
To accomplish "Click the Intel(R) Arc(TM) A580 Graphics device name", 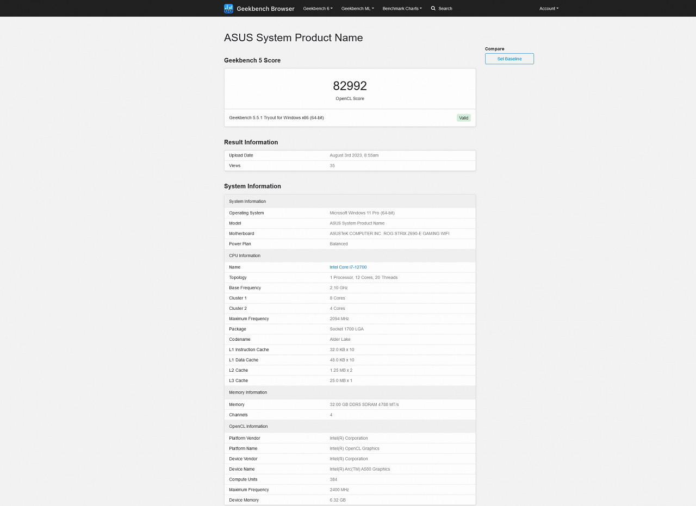I will pyautogui.click(x=360, y=469).
